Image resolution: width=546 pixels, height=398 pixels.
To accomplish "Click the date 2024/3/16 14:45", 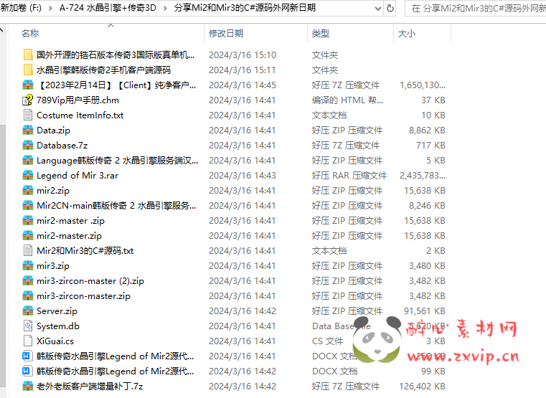I will pyautogui.click(x=243, y=85).
